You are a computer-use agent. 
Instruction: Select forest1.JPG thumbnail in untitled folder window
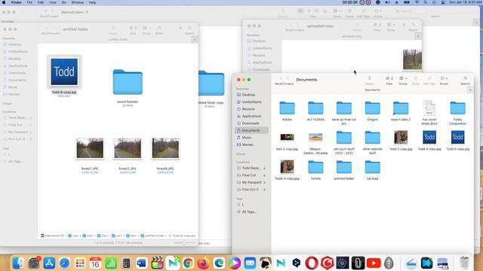(x=90, y=148)
